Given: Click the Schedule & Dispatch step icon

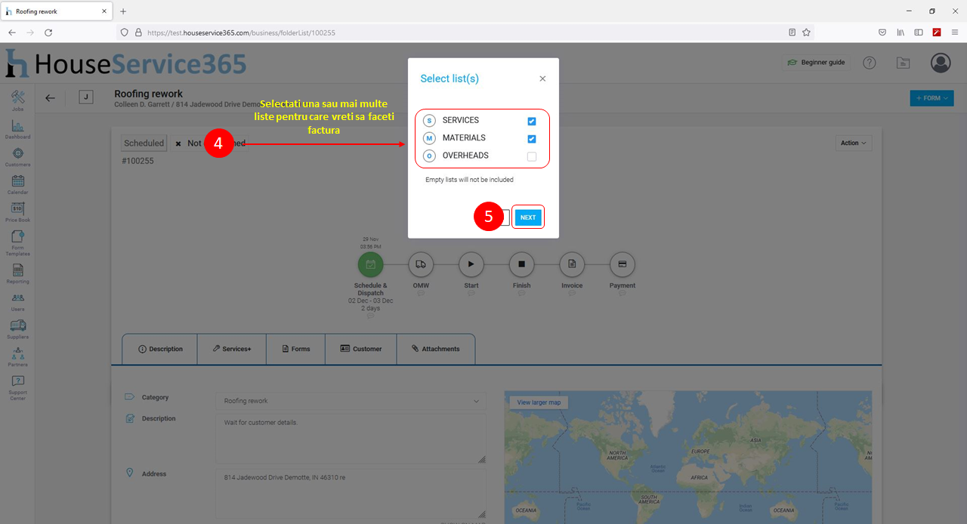Looking at the screenshot, I should pos(371,264).
